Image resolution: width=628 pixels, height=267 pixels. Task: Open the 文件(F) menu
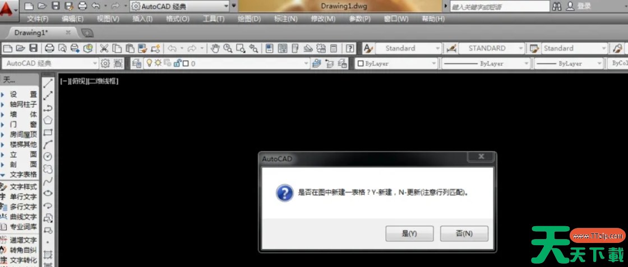coord(38,19)
